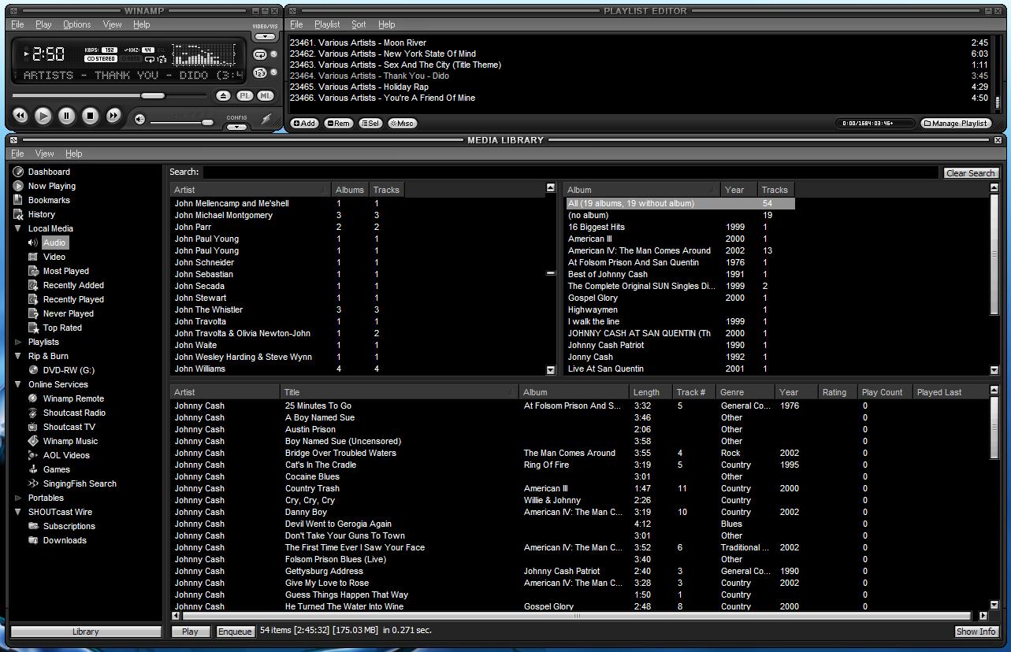Collapse the Online Services tree node
The width and height of the screenshot is (1011, 652).
click(x=18, y=384)
